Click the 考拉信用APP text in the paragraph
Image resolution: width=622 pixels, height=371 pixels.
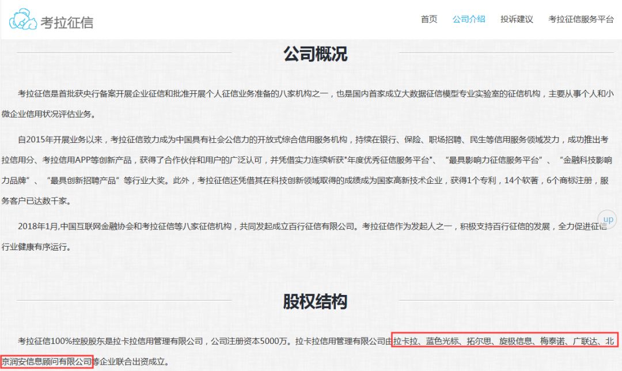click(x=67, y=160)
